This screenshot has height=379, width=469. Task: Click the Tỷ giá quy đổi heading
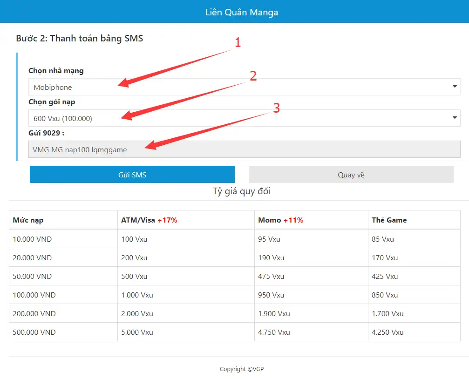[242, 191]
